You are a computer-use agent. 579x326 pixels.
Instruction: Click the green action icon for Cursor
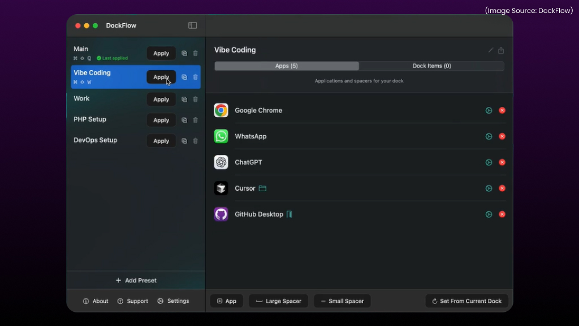[489, 188]
